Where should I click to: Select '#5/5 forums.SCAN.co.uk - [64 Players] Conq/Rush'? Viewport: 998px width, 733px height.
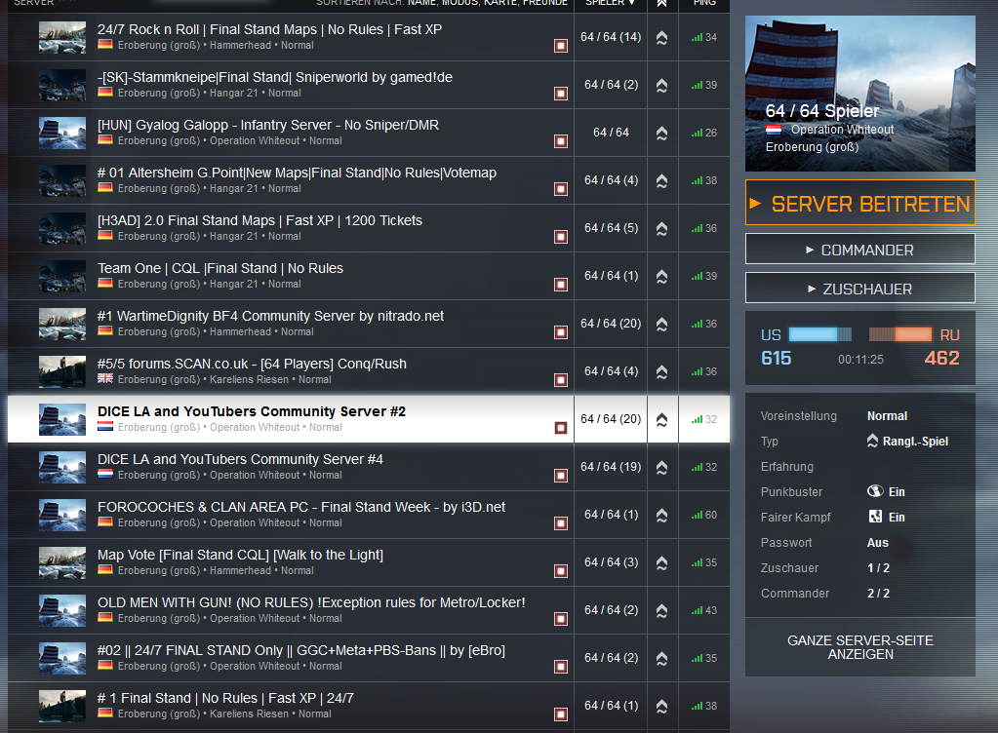pos(369,372)
